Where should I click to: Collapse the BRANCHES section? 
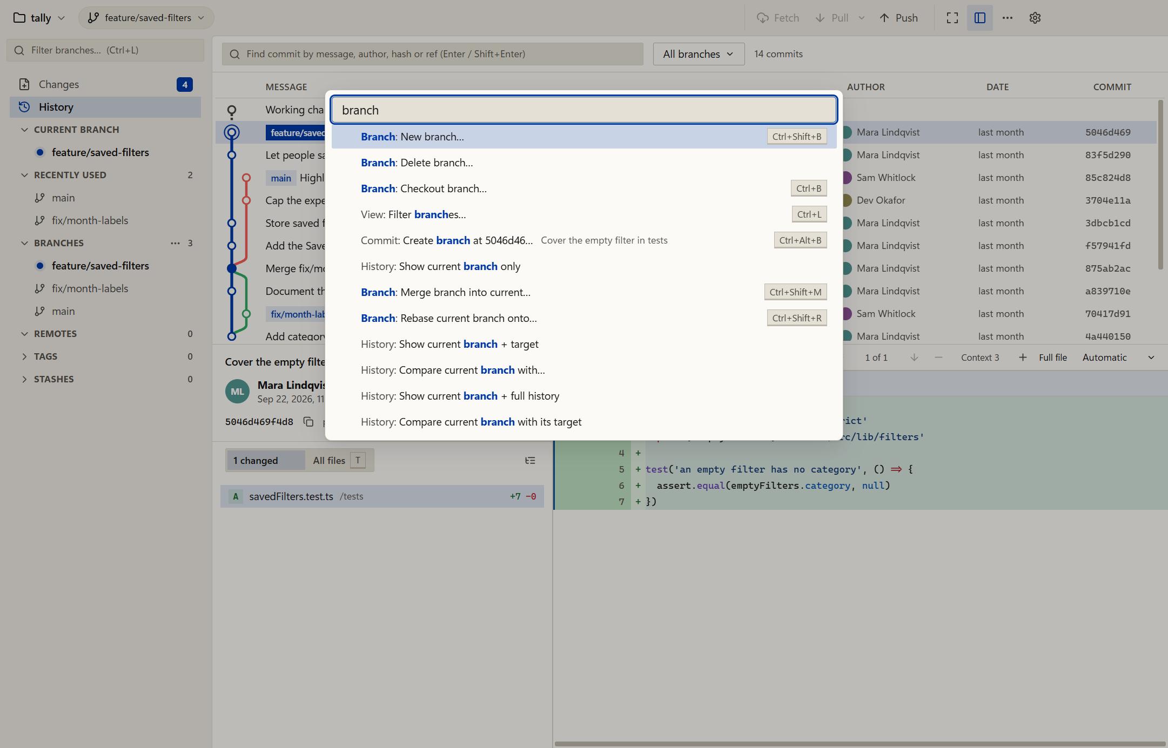[x=24, y=243]
